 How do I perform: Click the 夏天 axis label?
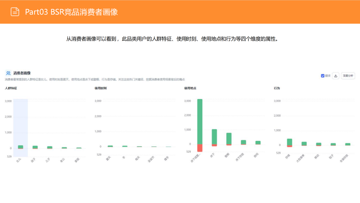(x=108, y=158)
